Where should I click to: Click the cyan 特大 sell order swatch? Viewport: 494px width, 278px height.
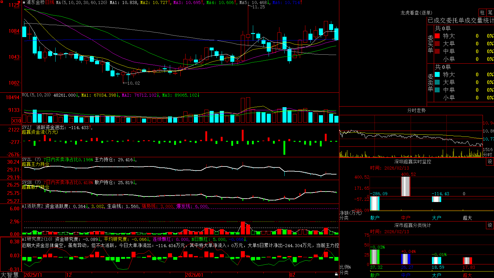coord(437,74)
